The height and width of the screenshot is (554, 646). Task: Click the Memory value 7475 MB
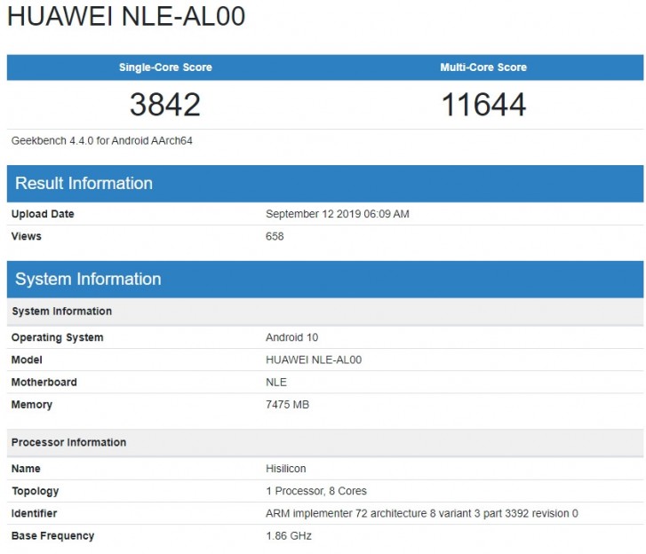pyautogui.click(x=287, y=405)
